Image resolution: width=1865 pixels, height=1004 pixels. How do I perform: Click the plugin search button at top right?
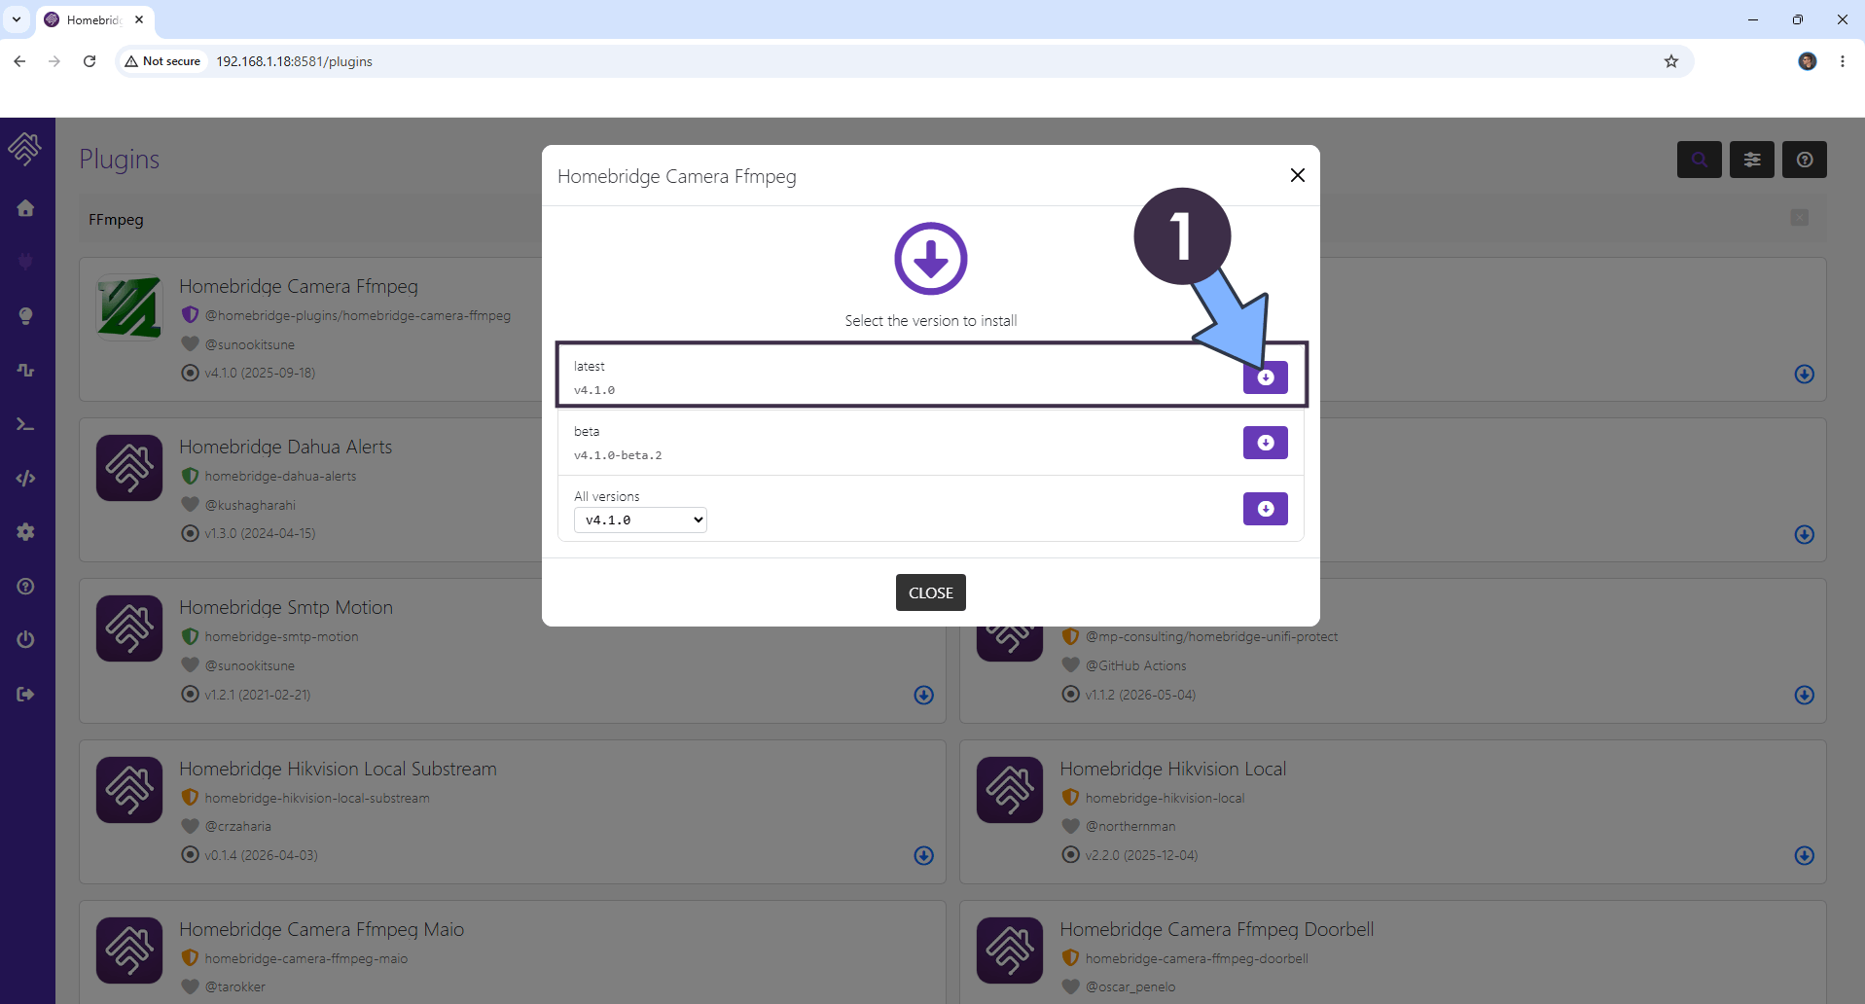point(1699,160)
